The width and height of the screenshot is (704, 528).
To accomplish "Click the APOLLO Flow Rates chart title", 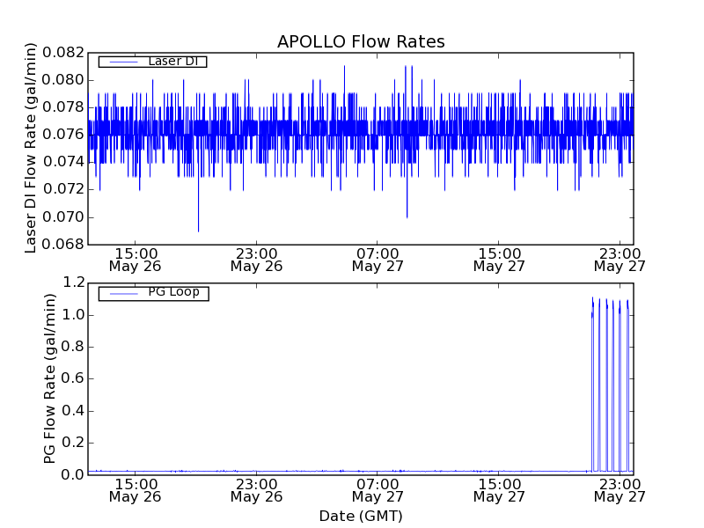I will [x=361, y=42].
